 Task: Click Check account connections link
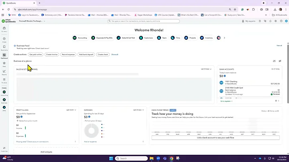pos(38,142)
